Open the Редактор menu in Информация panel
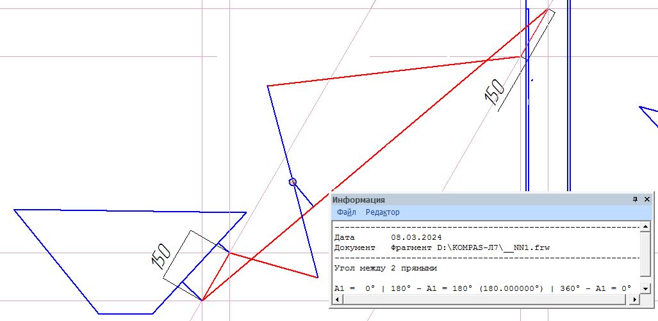Viewport: 658px width, 321px height. tap(382, 212)
